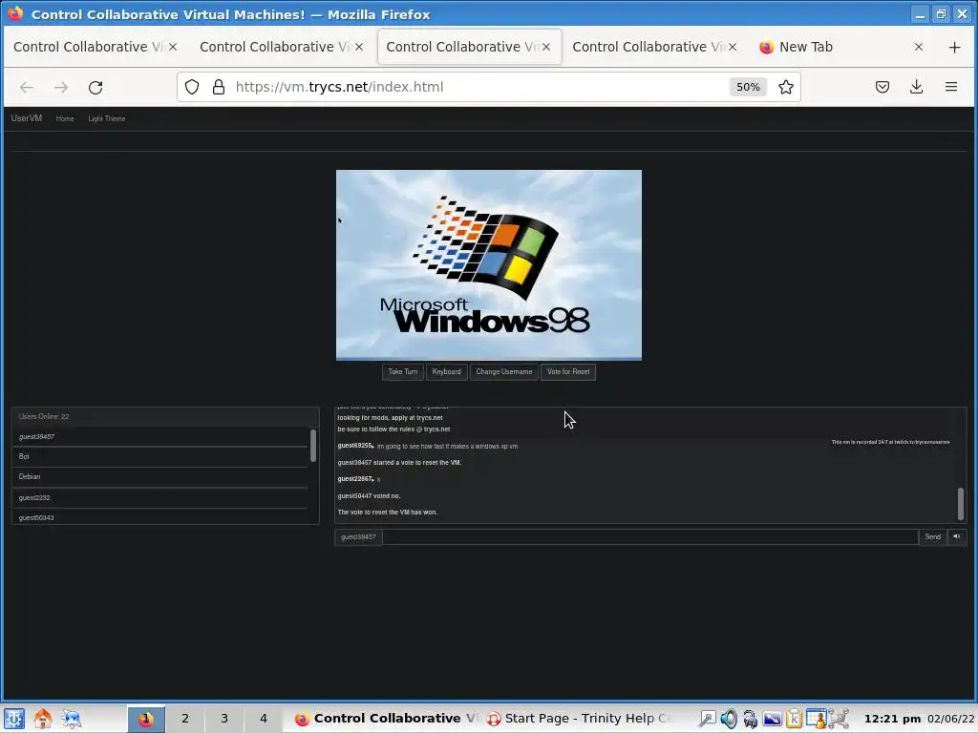This screenshot has height=733, width=978.
Task: Click the UserVM brand link
Action: pyautogui.click(x=26, y=118)
